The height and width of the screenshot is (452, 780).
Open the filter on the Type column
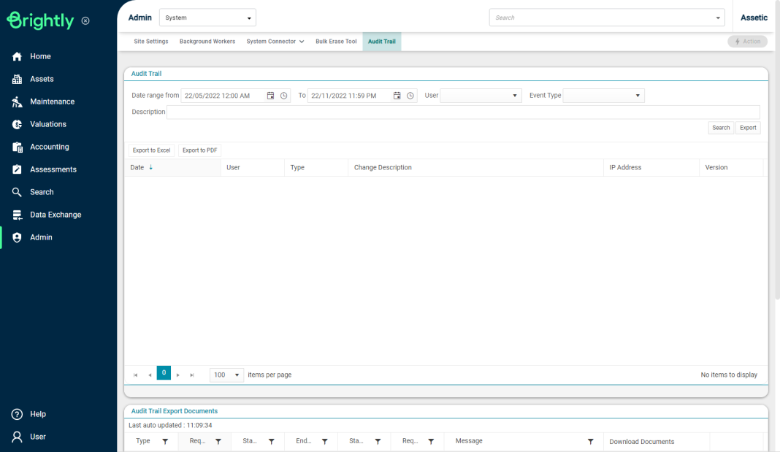165,441
